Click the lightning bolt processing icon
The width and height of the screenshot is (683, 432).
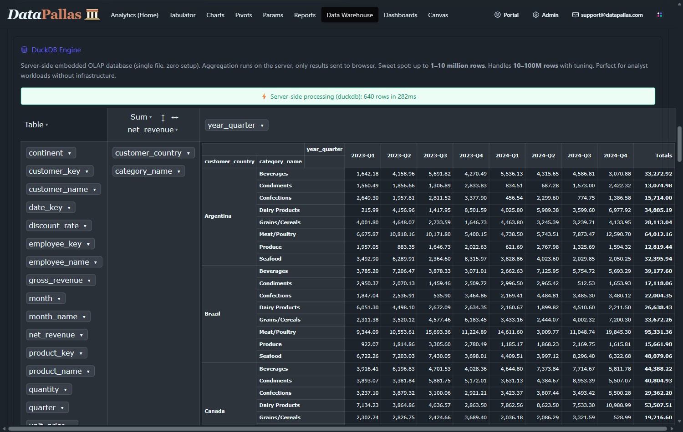[x=264, y=96]
